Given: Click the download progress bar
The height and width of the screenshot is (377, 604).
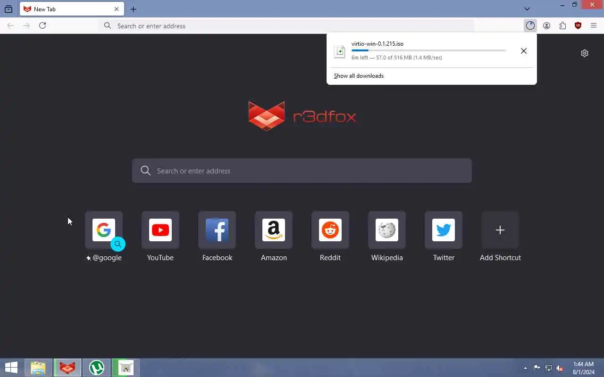Looking at the screenshot, I should click(428, 50).
